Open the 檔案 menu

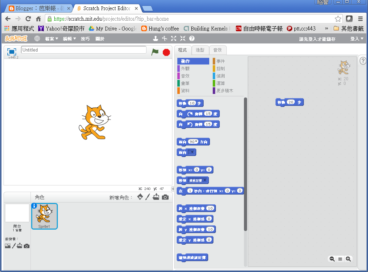(x=52, y=39)
